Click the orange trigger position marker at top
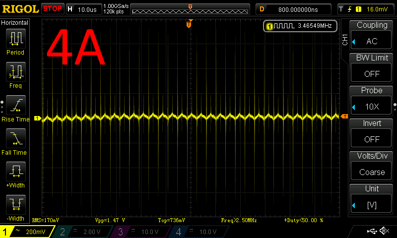Screen dimensions: 397x238 [x=189, y=24]
